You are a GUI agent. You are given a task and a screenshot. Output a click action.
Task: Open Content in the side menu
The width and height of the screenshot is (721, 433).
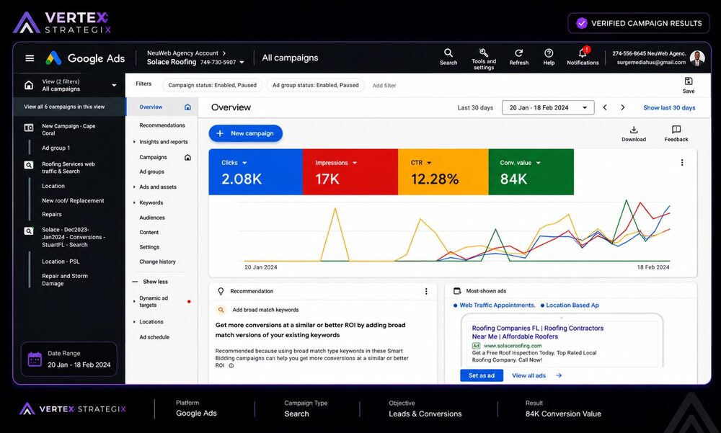149,233
